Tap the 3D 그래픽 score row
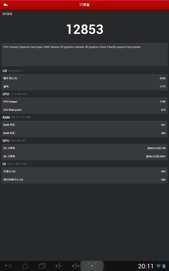Screen dimensions: 169x271 (84, 156)
